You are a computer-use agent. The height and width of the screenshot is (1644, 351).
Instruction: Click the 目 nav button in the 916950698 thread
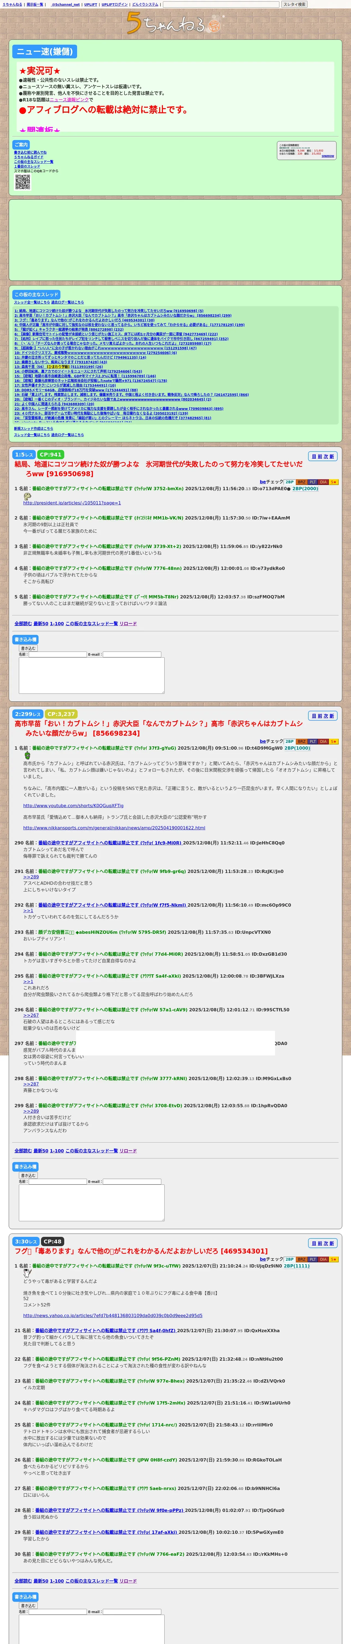coord(314,456)
